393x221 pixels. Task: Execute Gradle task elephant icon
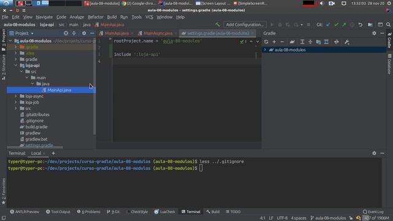[x=292, y=42]
